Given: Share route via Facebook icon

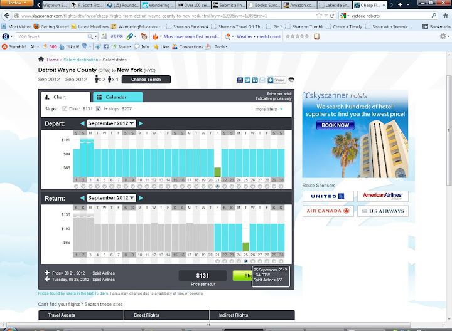Looking at the screenshot, I should coord(240,80).
